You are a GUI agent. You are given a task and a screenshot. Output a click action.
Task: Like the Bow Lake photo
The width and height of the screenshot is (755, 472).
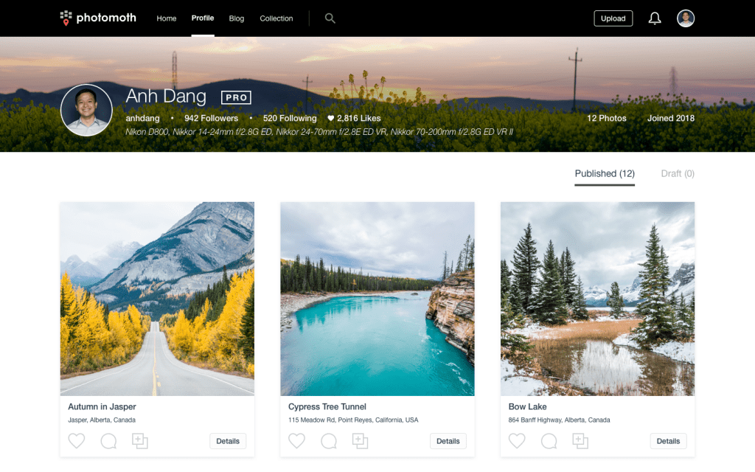517,441
